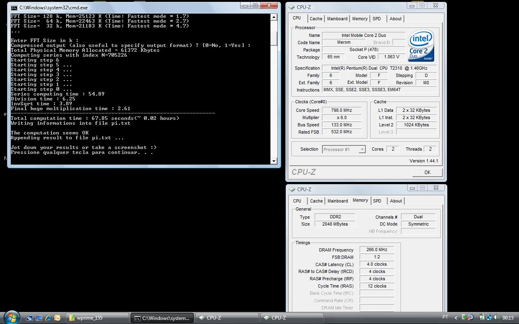
Task: Click the Channels # field Dual
Action: (418, 217)
